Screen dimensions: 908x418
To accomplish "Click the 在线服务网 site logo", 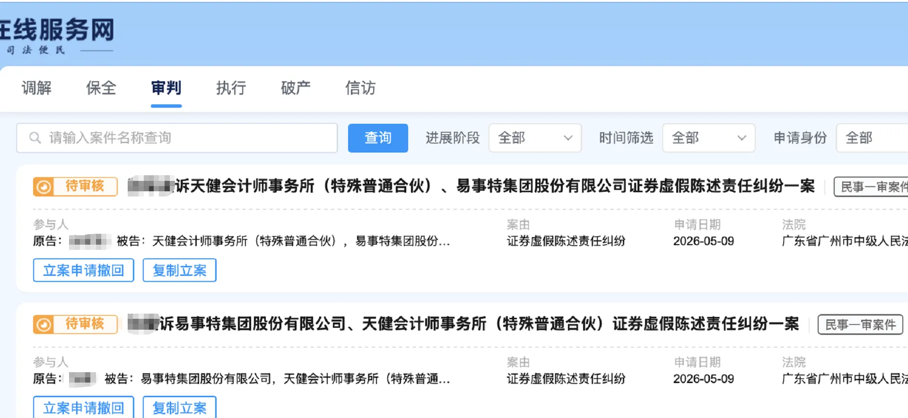I will click(x=57, y=35).
